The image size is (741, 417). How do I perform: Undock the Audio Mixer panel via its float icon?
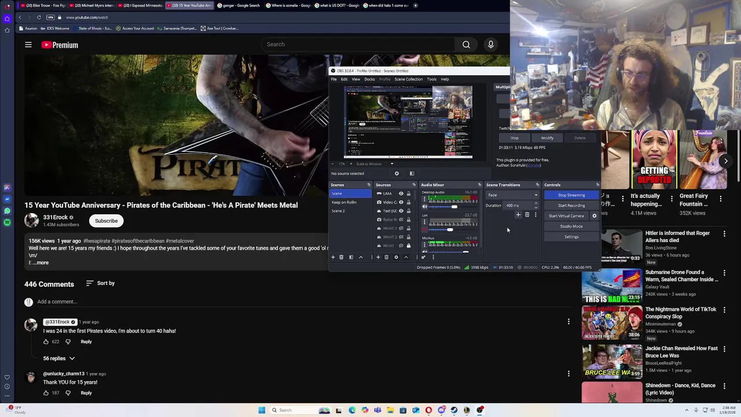click(479, 185)
